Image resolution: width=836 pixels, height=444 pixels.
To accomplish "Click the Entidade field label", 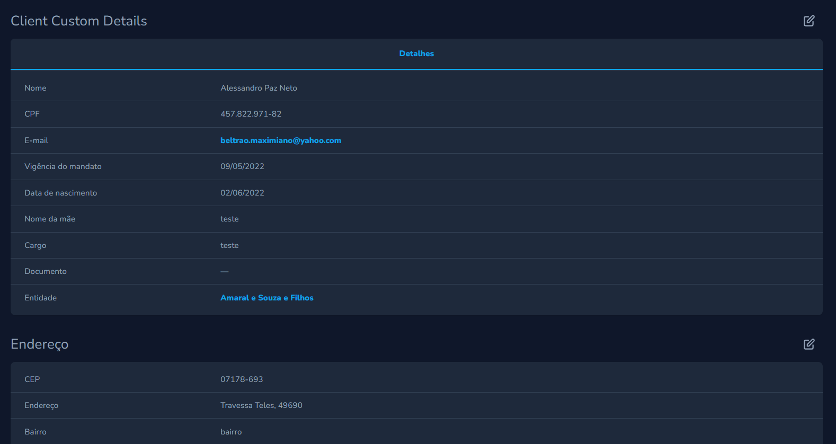I will coord(40,298).
